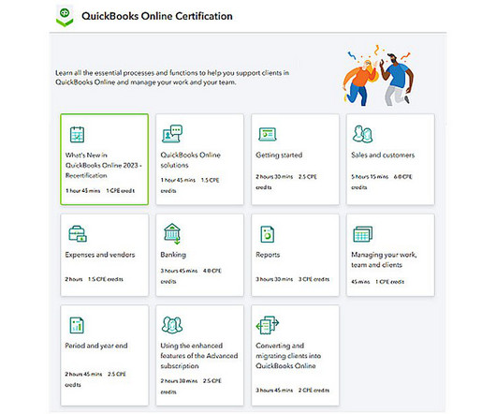This screenshot has width=496, height=414.
Task: Click Banking's '3 hours 45 mins' duration text
Action: [179, 271]
